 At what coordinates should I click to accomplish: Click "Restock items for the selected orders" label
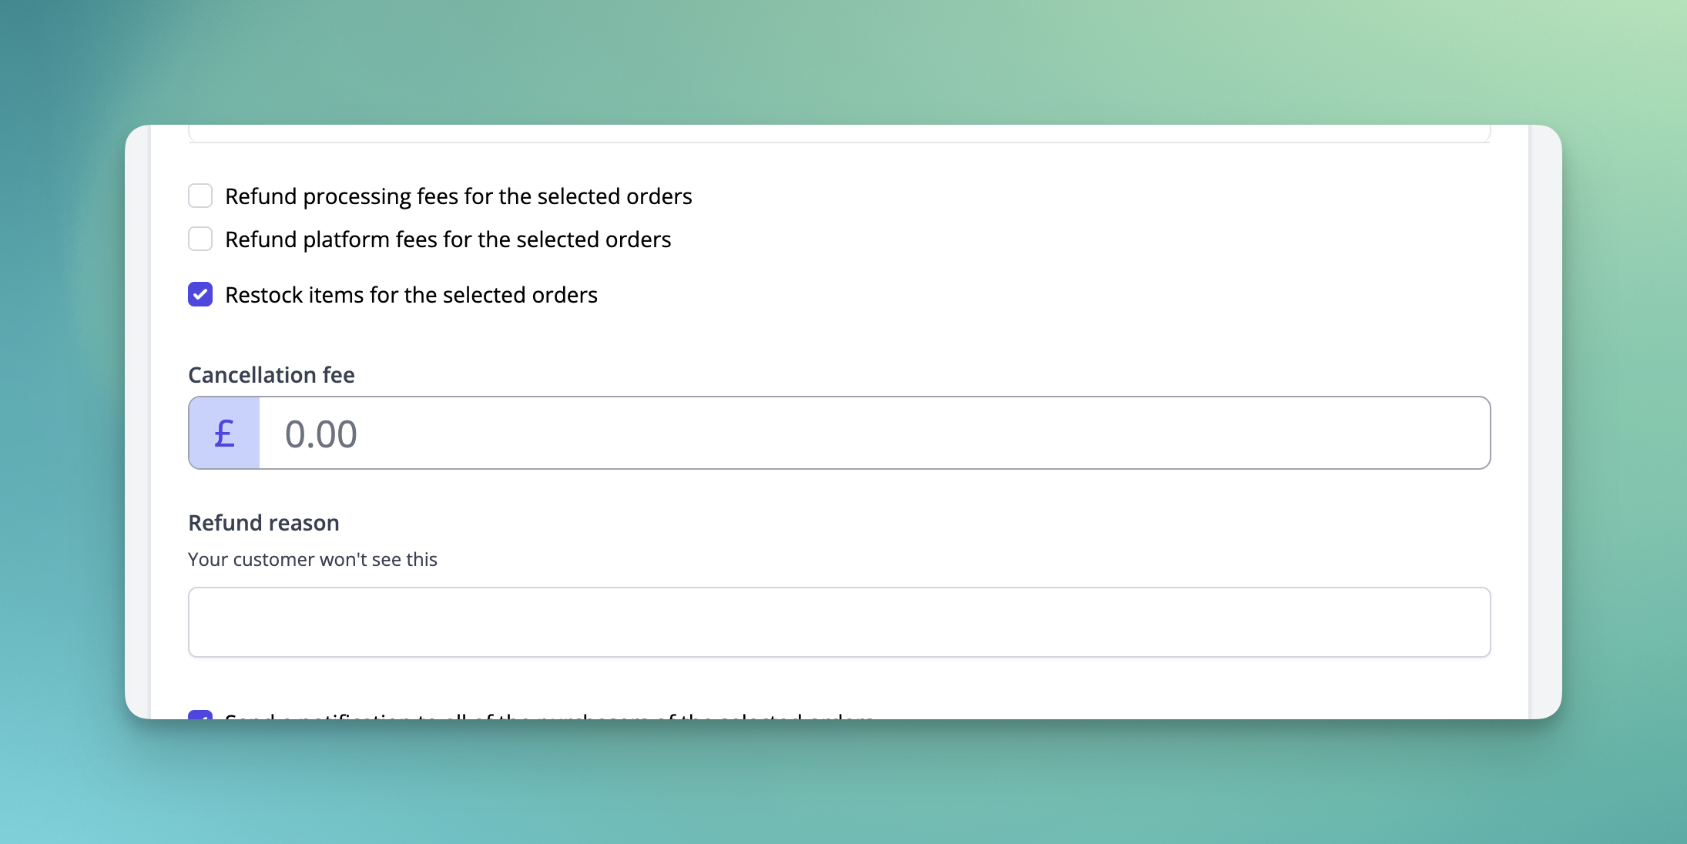coord(411,295)
